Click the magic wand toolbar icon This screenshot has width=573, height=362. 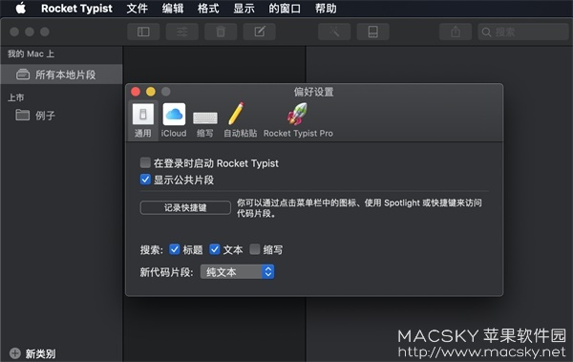pyautogui.click(x=334, y=32)
